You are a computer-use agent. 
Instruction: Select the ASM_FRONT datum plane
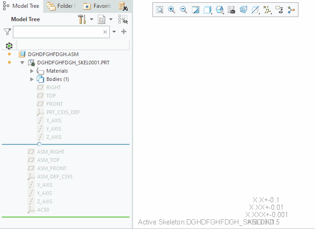tap(51, 168)
